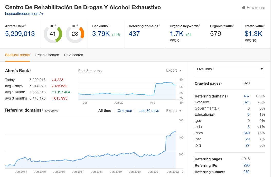
Task: Open info tooltip icon for Backlinks metric
Action: coord(109,25)
